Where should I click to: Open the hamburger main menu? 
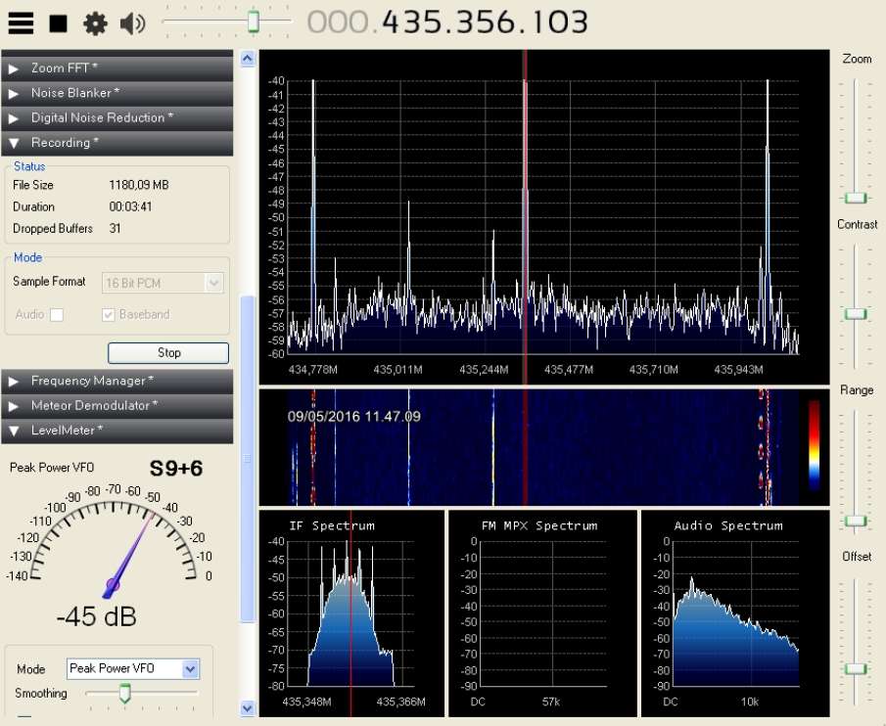(21, 22)
